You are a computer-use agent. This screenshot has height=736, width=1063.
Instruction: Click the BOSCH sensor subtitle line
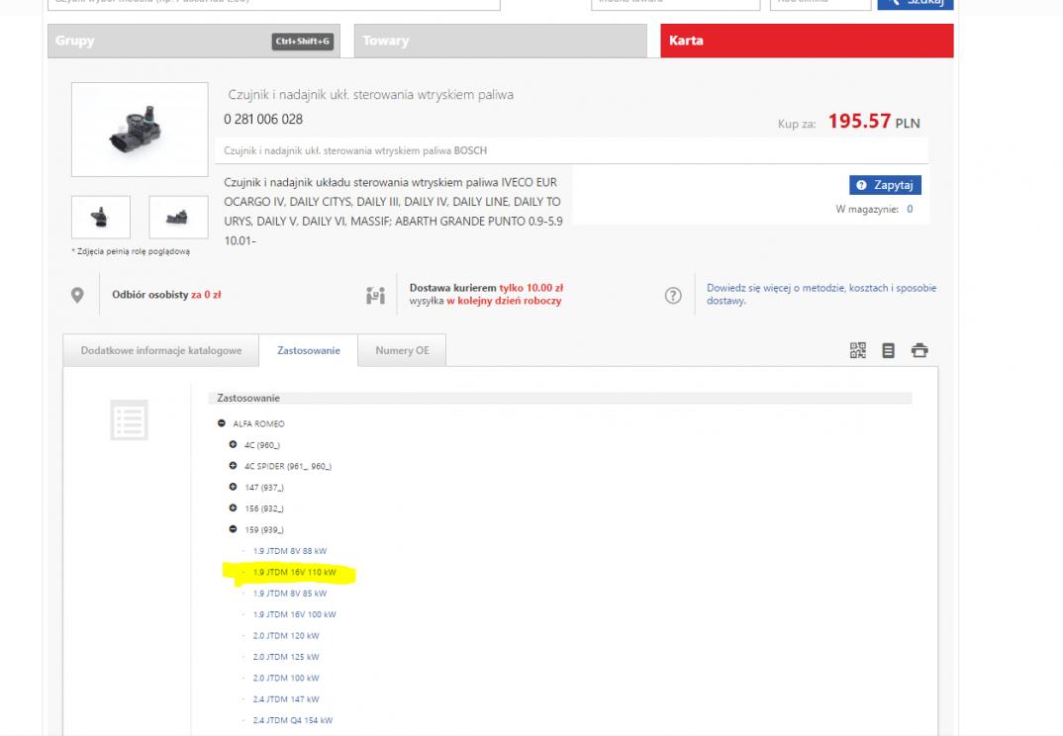[x=355, y=150]
